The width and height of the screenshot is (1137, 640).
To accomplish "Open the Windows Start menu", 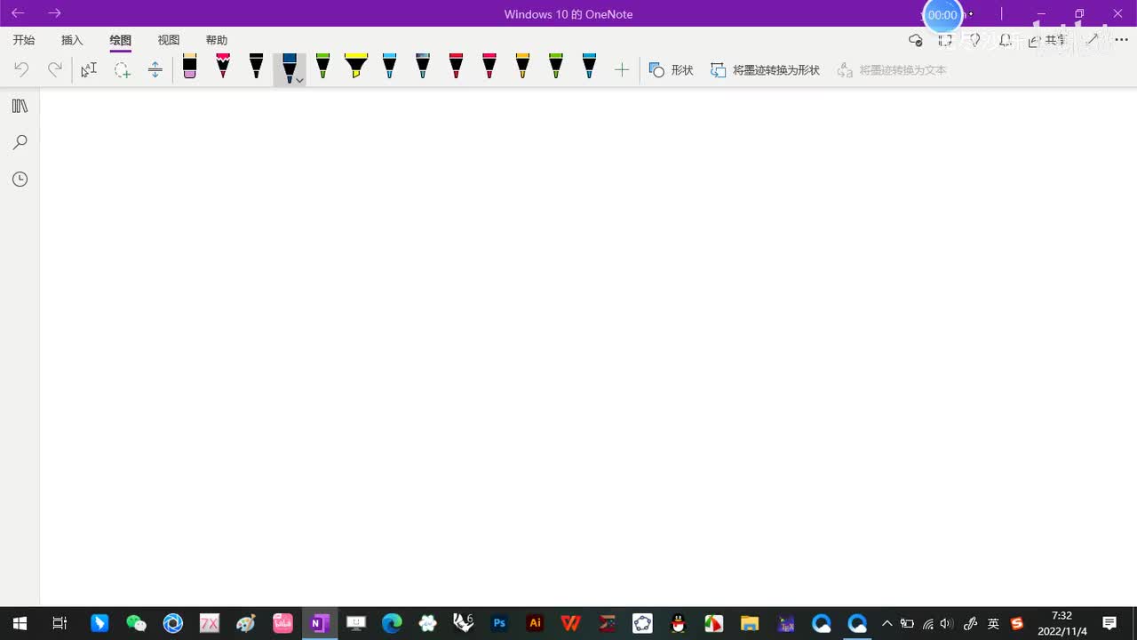I will pyautogui.click(x=20, y=623).
